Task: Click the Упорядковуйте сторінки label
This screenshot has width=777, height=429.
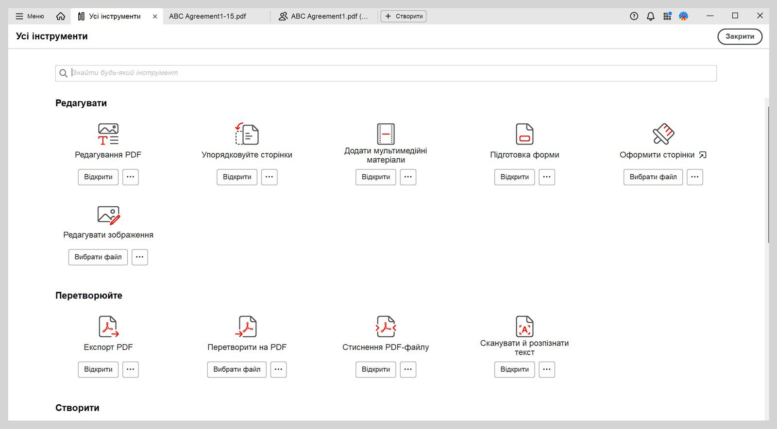Action: [x=247, y=155]
